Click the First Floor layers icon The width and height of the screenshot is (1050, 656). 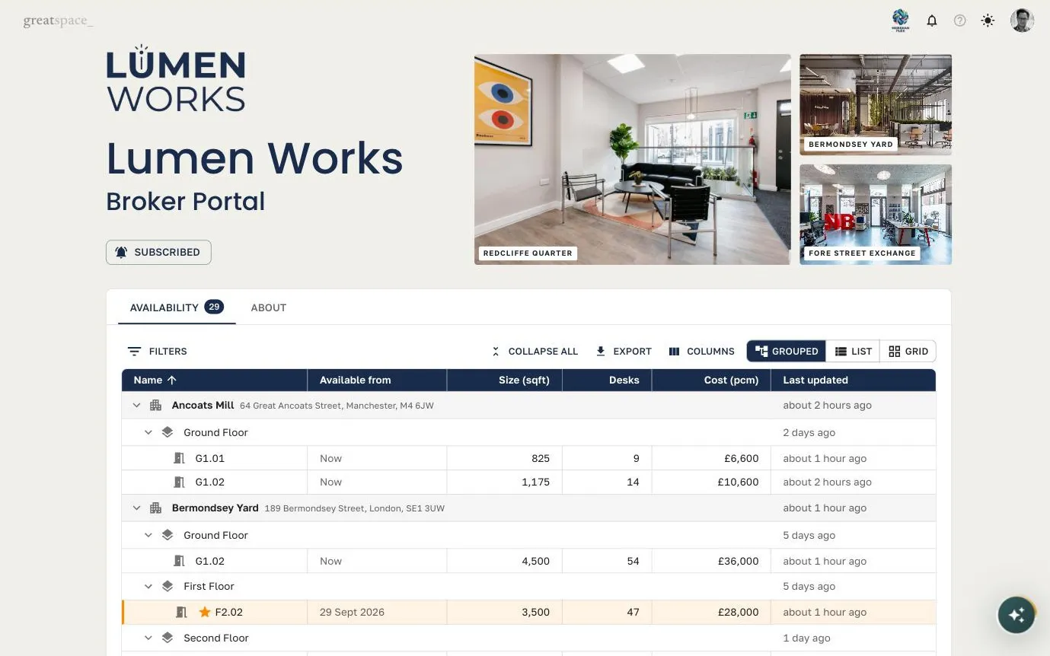tap(168, 586)
